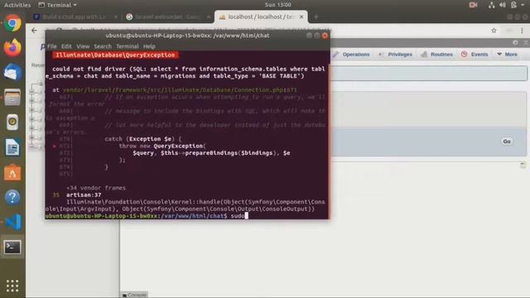Open Ubuntu Software from the dock
The image size is (530, 298).
12,172
